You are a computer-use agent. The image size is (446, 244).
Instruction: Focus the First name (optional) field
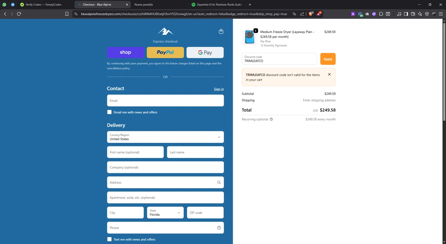pyautogui.click(x=135, y=152)
